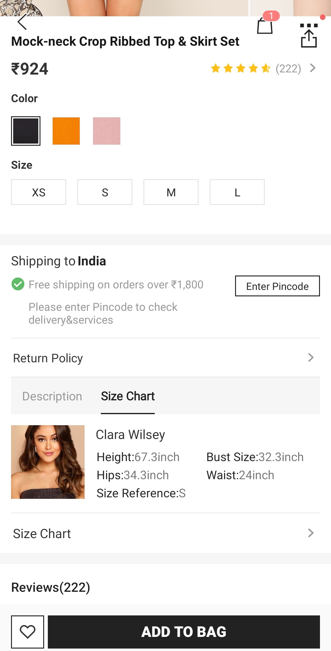Viewport: 331px width, 651px height.
Task: Click the Enter Pincode button
Action: pyautogui.click(x=277, y=286)
